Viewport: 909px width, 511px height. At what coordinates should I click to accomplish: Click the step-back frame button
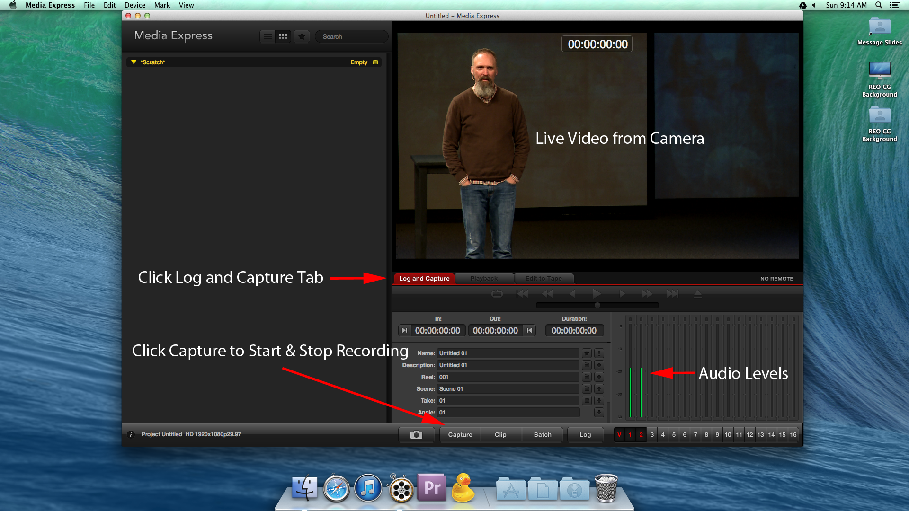(570, 294)
